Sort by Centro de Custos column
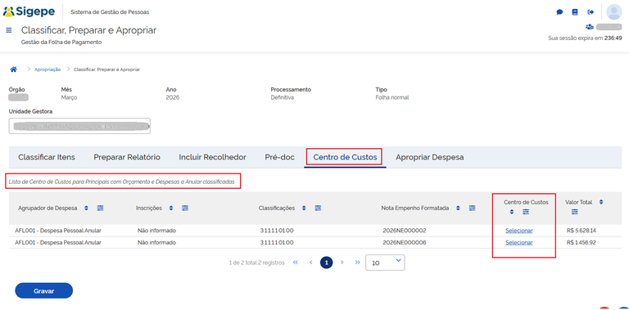 point(511,212)
